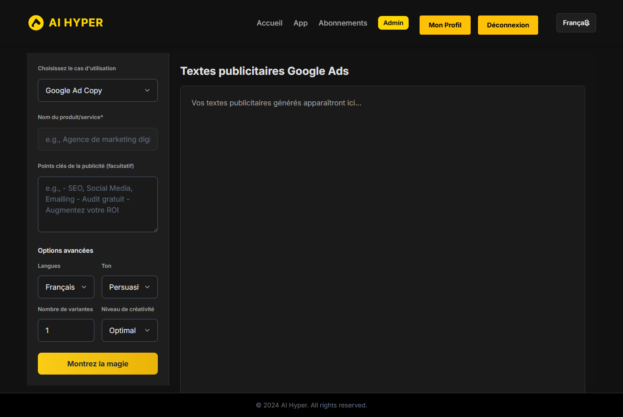Open the Français site language selector
The height and width of the screenshot is (417, 623).
click(576, 23)
